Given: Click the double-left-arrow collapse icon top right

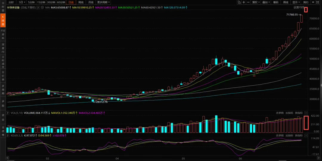Looking at the screenshot, I should pos(313,2).
